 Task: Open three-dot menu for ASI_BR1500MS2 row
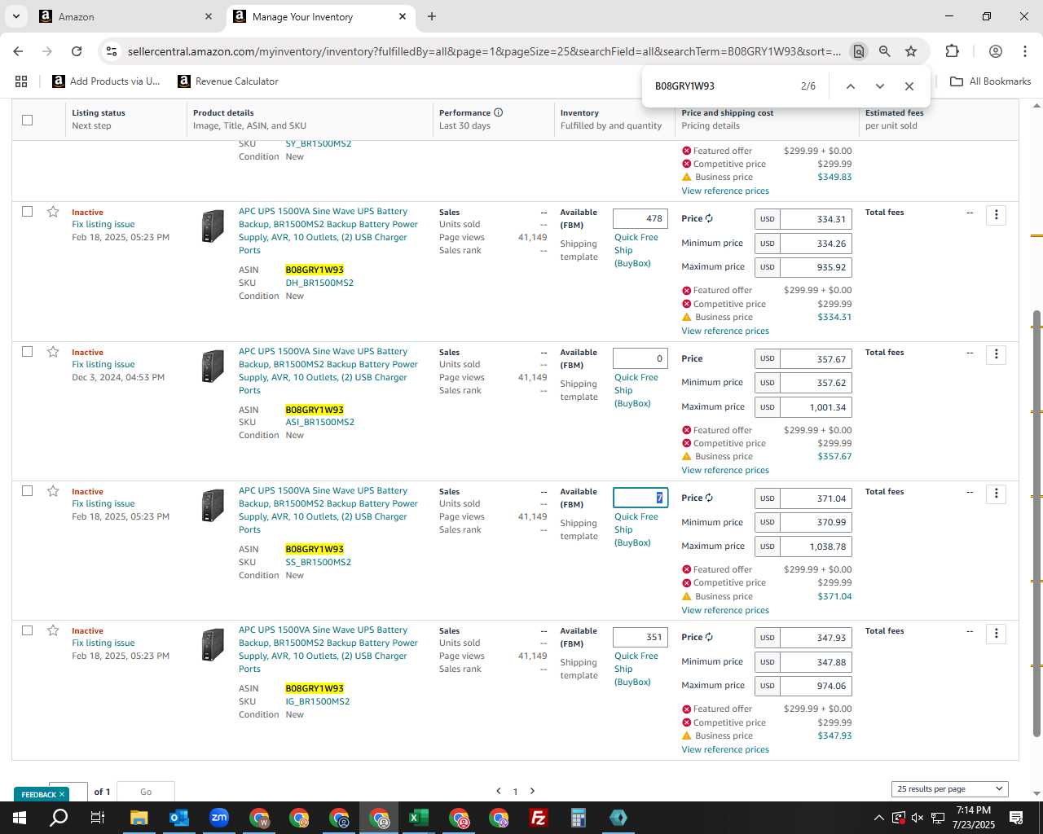pyautogui.click(x=996, y=355)
